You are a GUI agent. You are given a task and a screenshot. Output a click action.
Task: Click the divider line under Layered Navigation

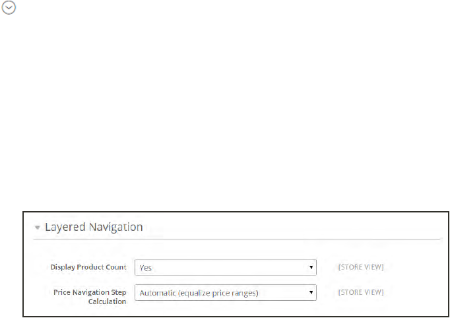238,239
